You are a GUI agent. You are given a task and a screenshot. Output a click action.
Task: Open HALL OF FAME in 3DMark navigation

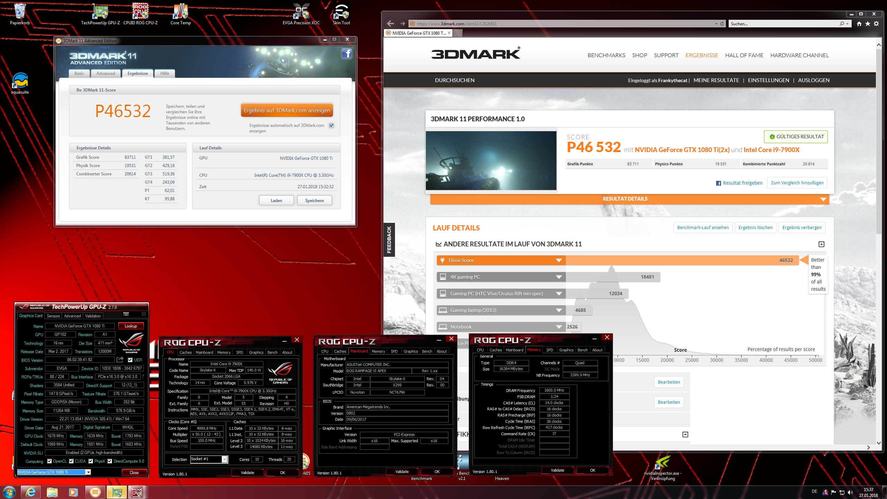point(744,55)
